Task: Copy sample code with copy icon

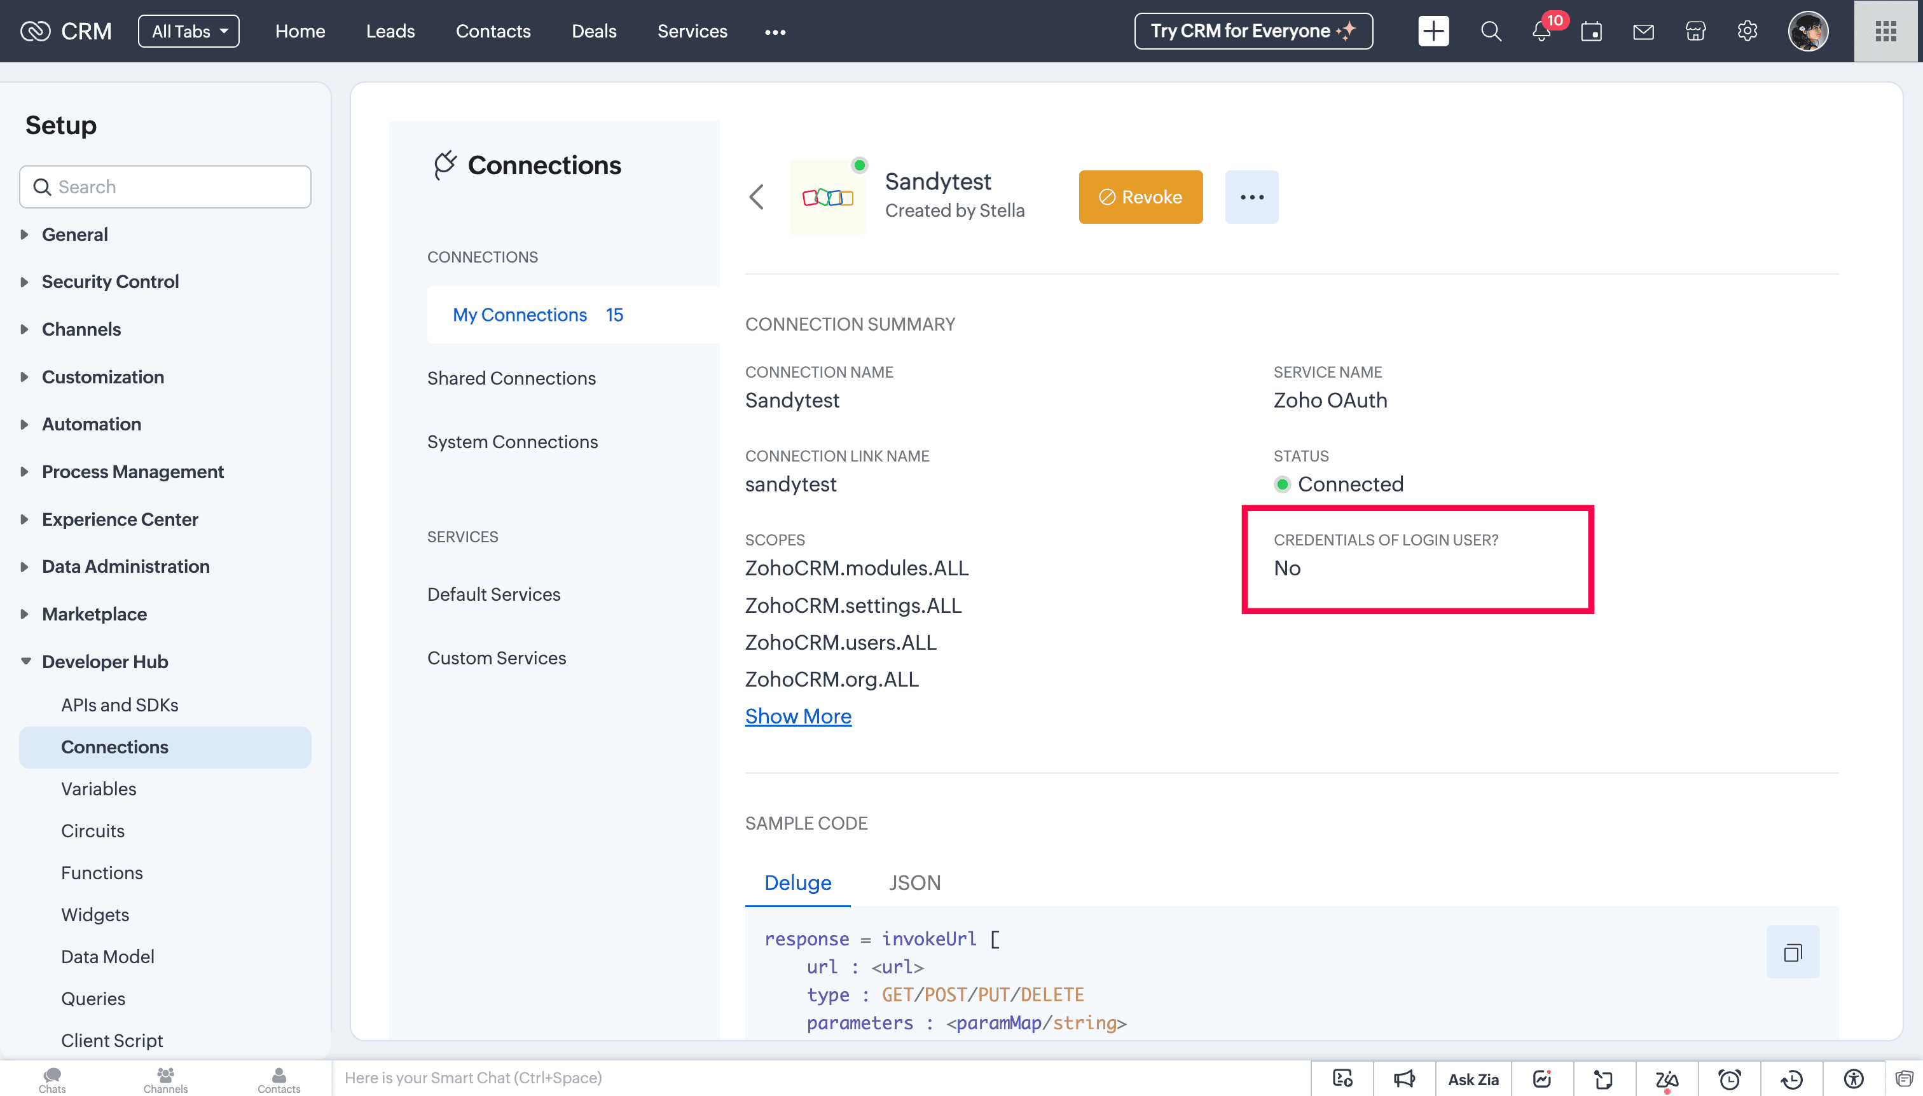Action: [x=1792, y=952]
